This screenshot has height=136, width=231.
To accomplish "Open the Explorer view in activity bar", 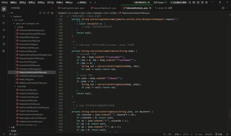I will (x=4, y=9).
